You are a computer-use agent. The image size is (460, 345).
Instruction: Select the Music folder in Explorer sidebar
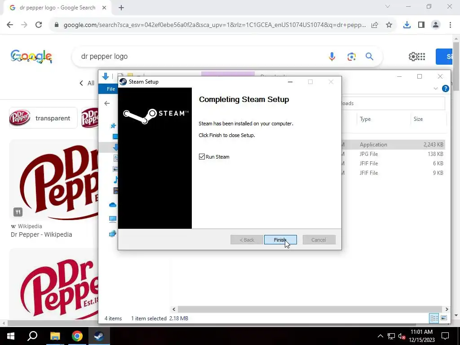(x=115, y=180)
